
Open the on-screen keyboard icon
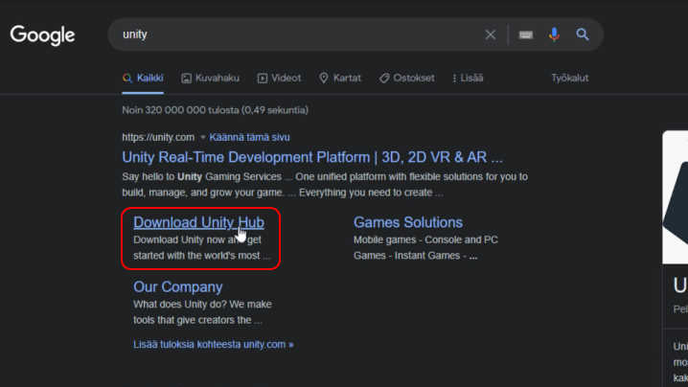(x=526, y=34)
